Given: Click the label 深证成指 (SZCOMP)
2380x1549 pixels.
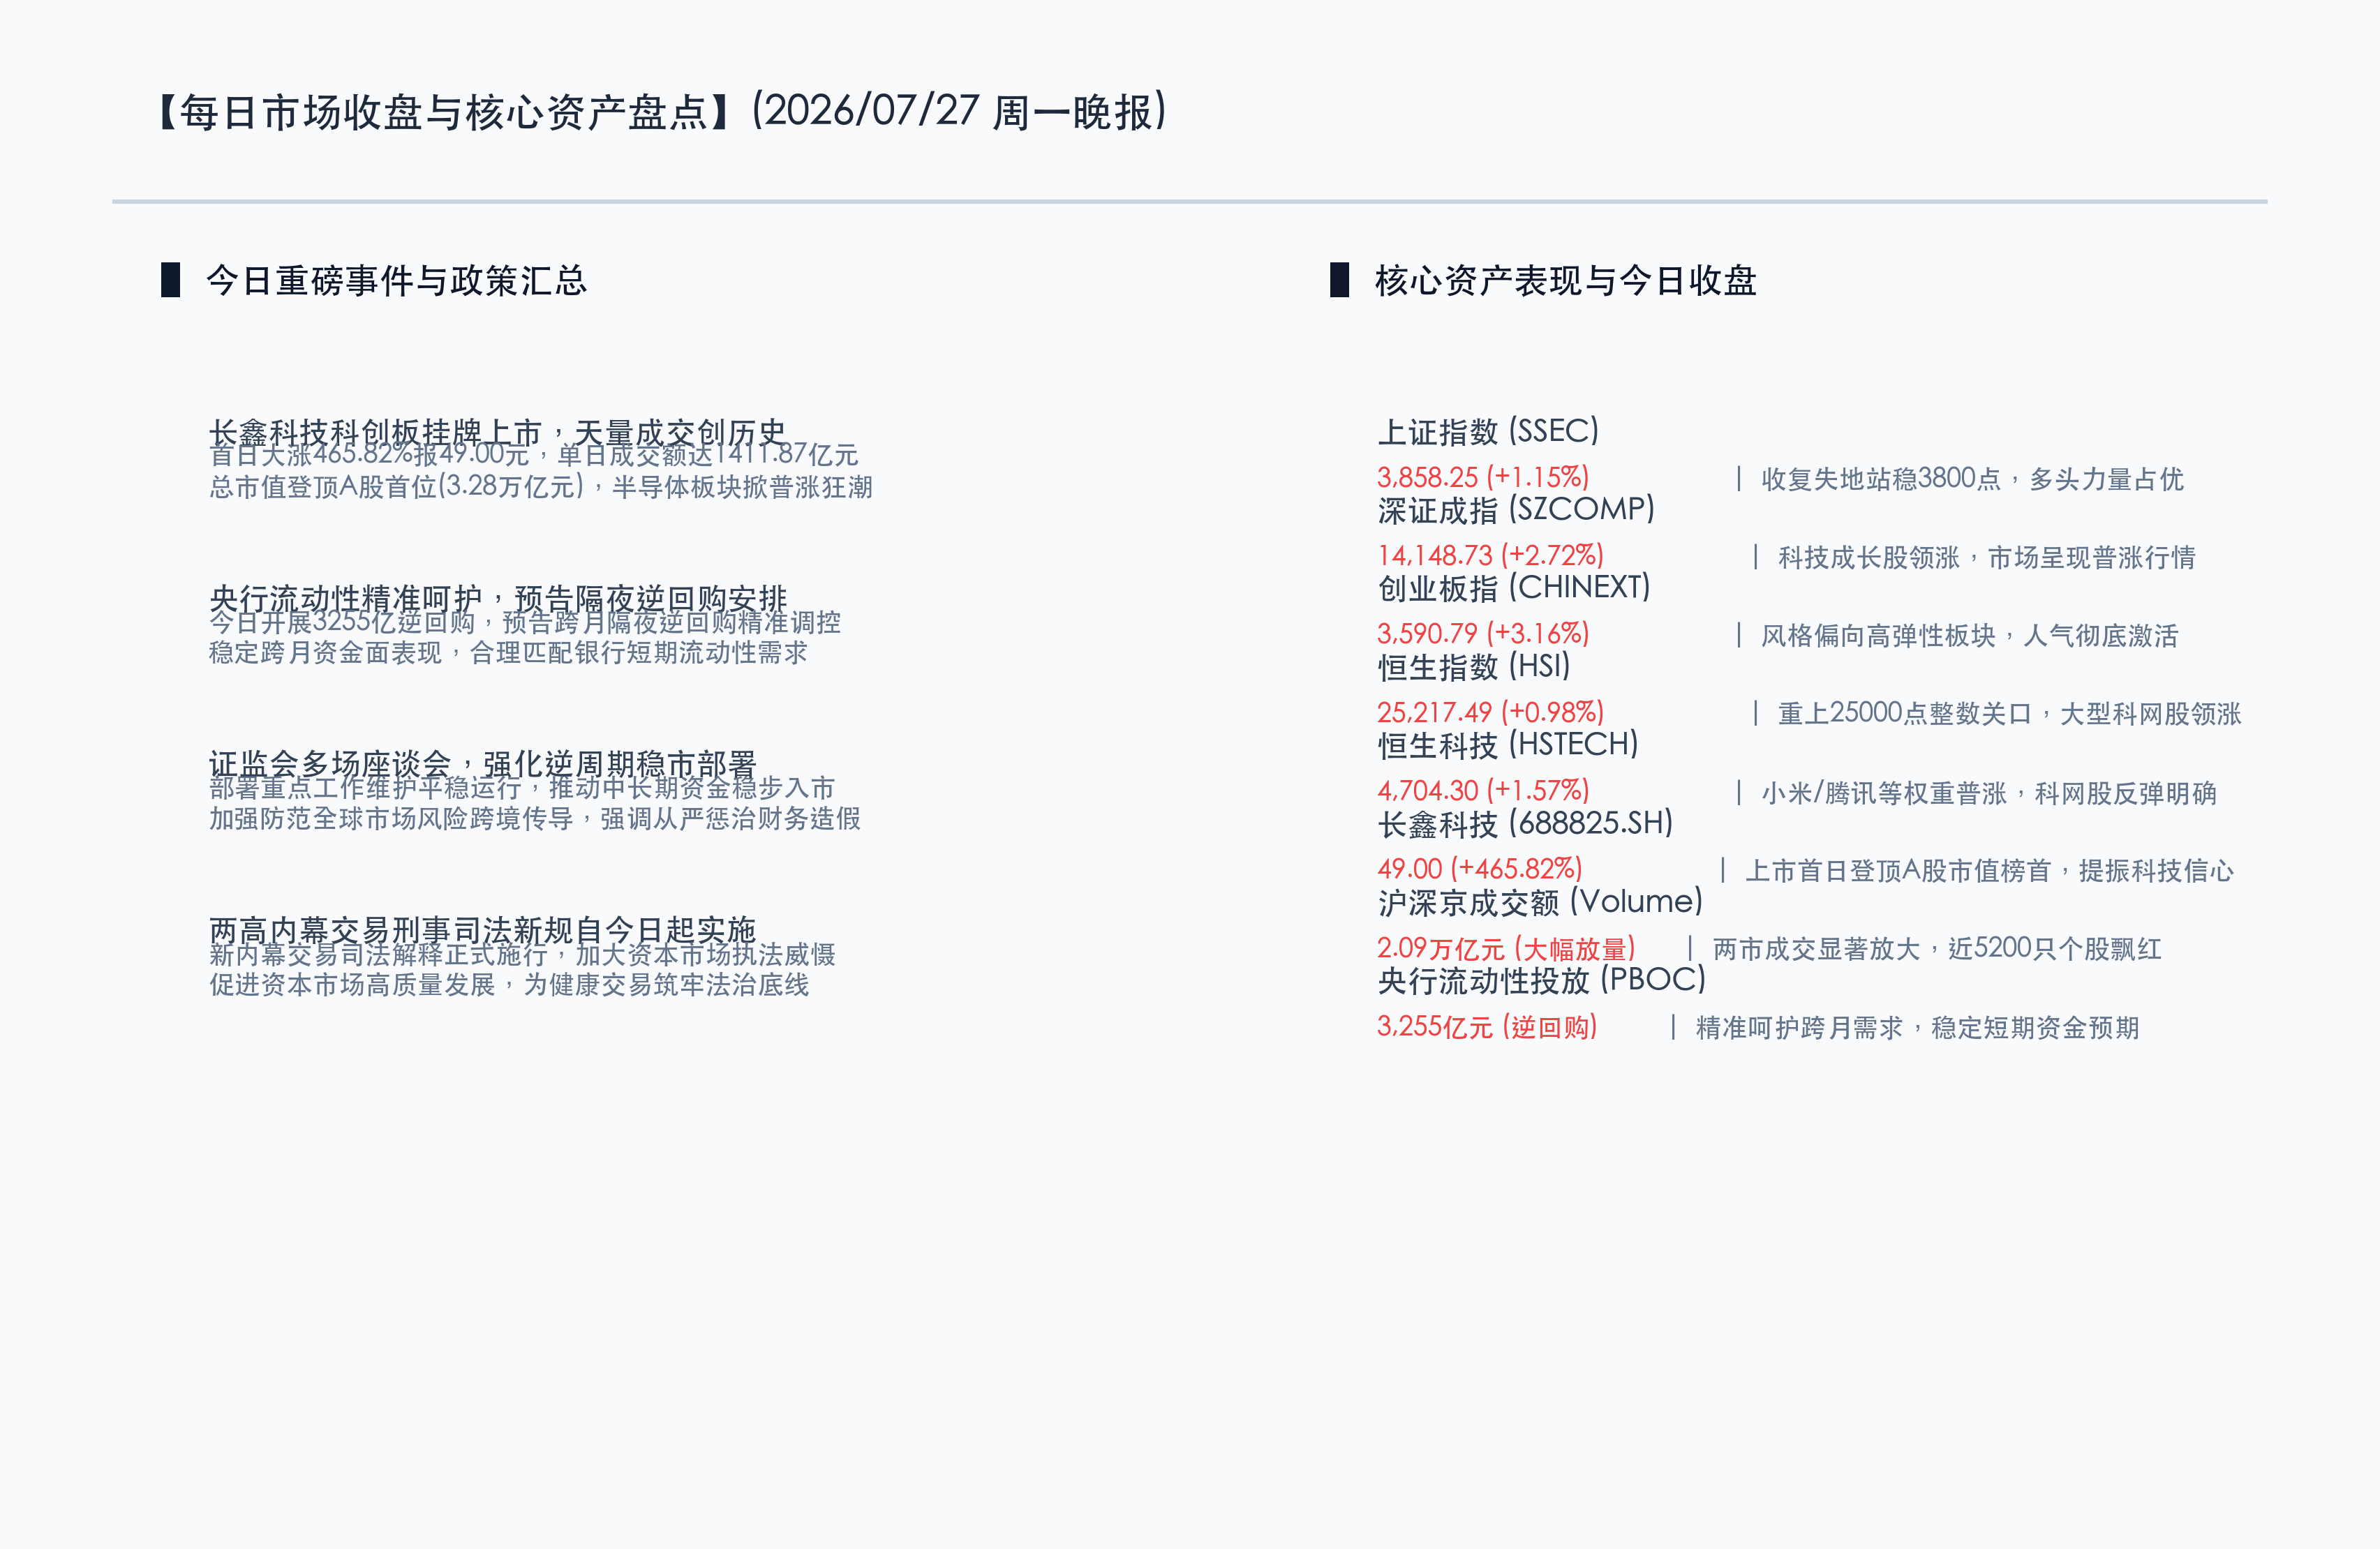Looking at the screenshot, I should [1516, 509].
